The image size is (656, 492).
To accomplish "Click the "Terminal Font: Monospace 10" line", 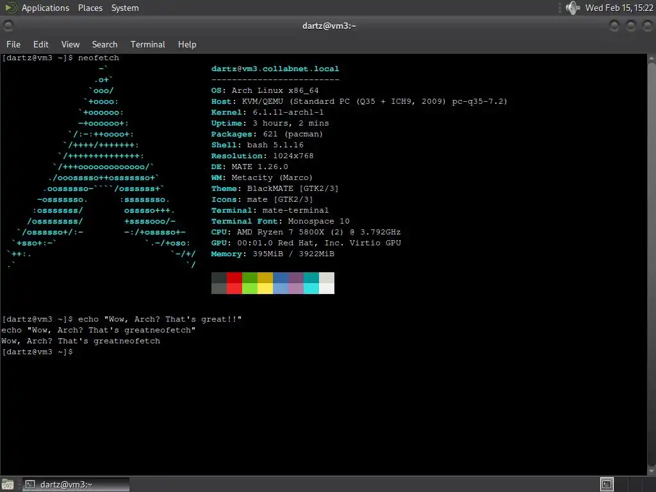I will point(281,221).
